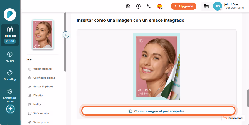Click the orange Upgrade button
The image size is (249, 125).
184,6
